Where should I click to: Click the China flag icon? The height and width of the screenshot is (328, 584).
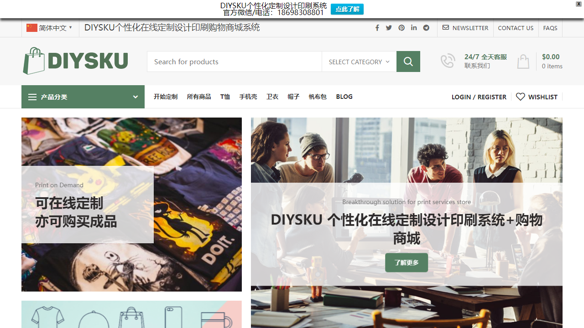(31, 28)
